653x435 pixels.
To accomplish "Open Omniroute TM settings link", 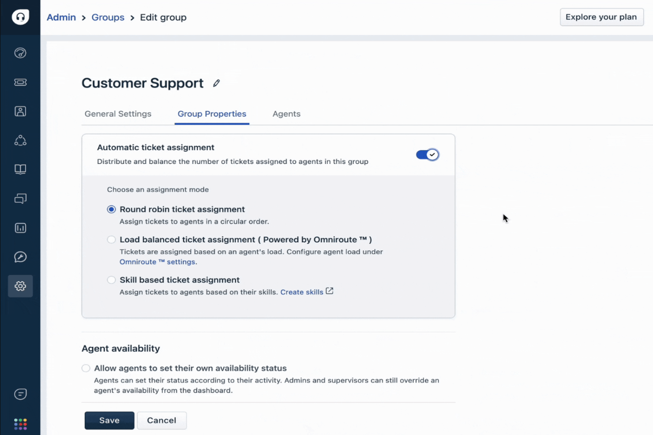I will (x=158, y=261).
